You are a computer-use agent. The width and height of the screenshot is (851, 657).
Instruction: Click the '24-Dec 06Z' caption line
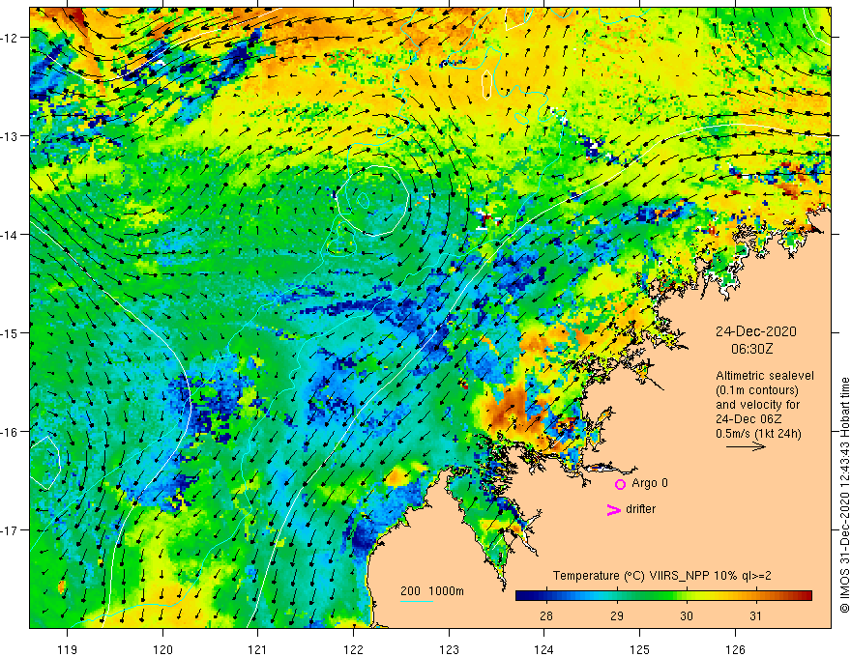click(x=748, y=419)
